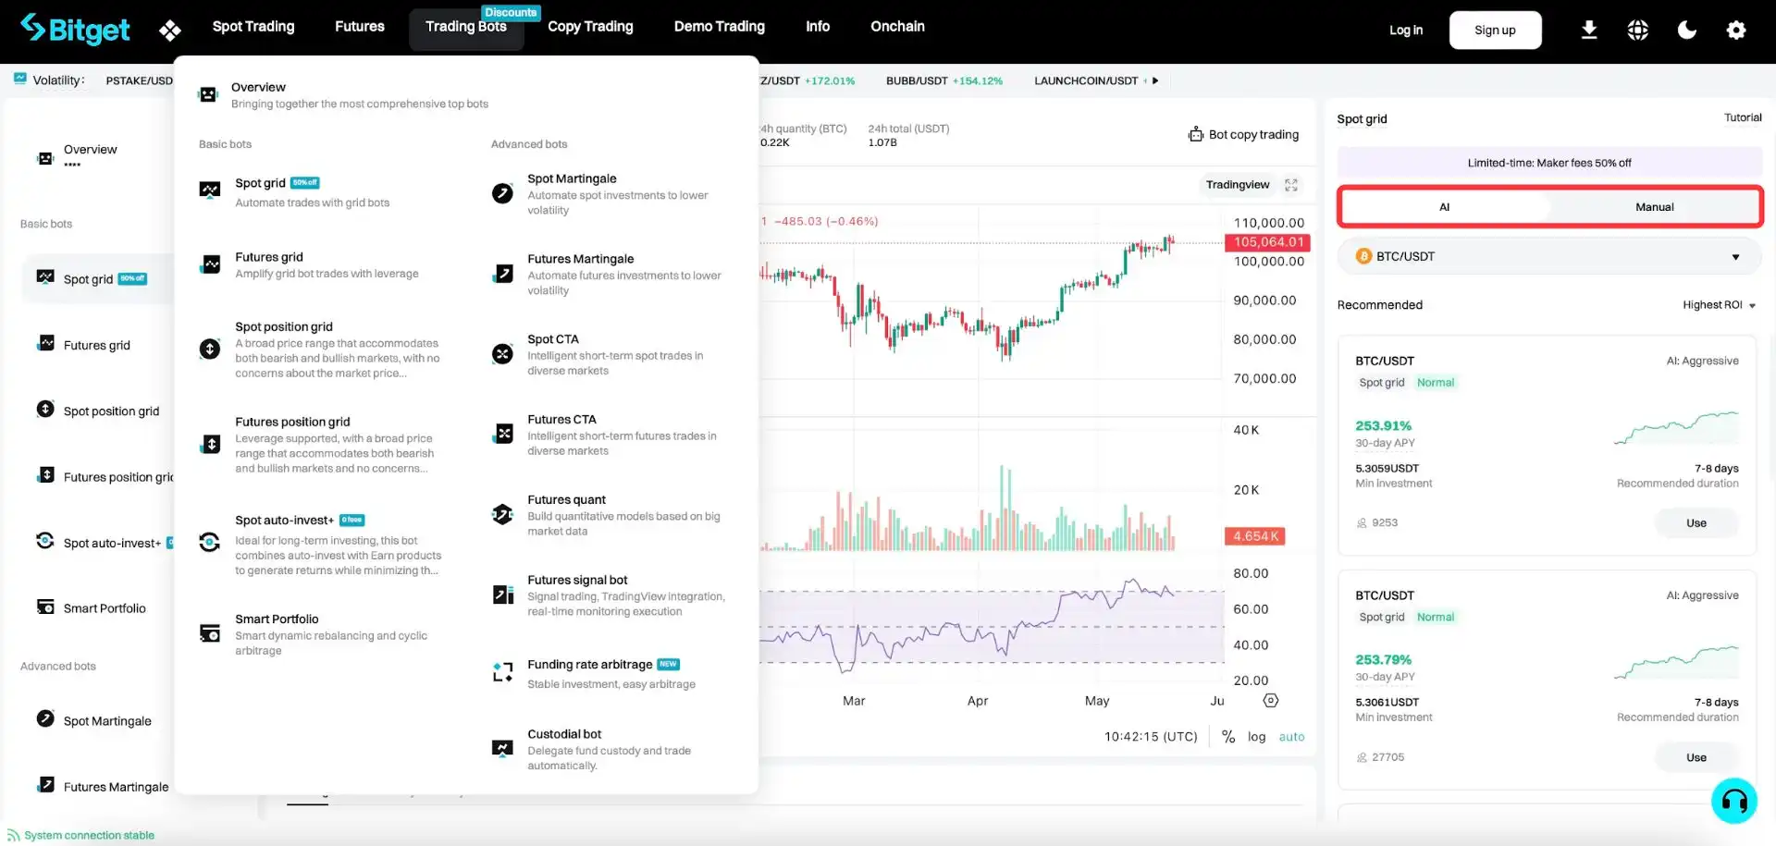Open the Tutorial link

coord(1742,117)
